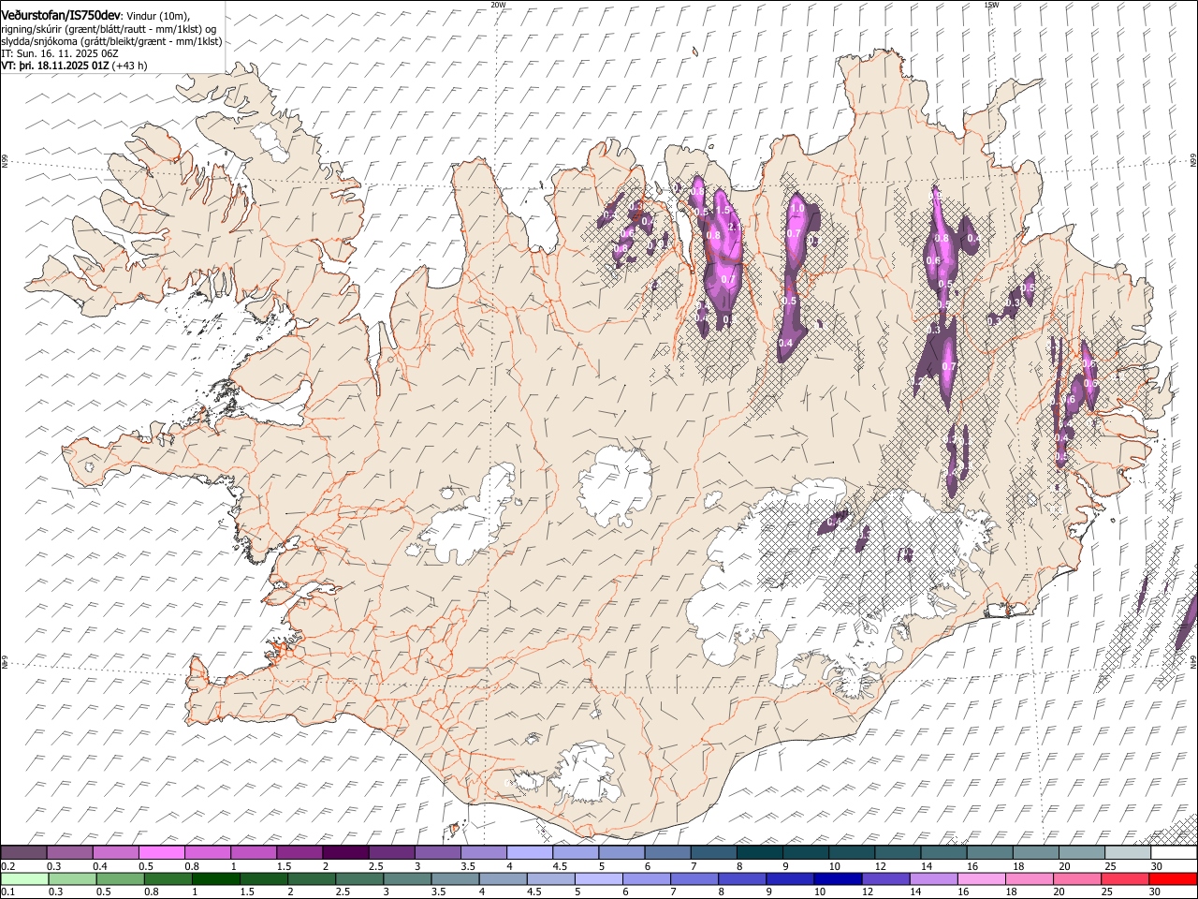The image size is (1198, 899).
Task: Pick bright red lower legend swatch above 30
Action: [x=1172, y=878]
